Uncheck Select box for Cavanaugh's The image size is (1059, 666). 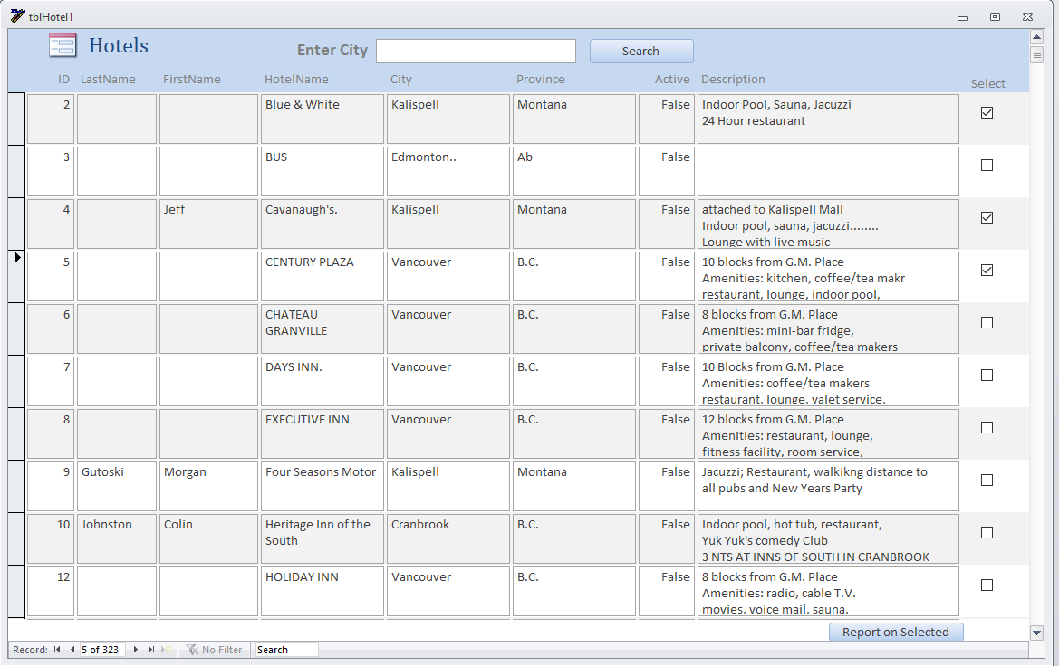coord(987,218)
